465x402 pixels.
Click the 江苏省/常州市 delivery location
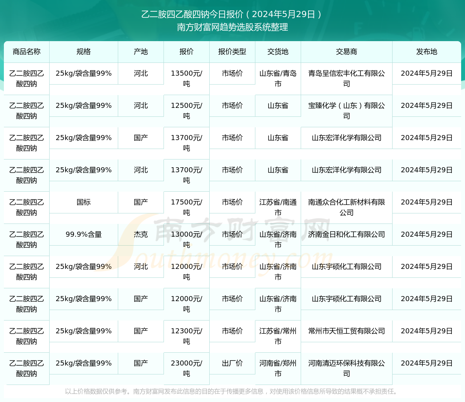point(278,336)
